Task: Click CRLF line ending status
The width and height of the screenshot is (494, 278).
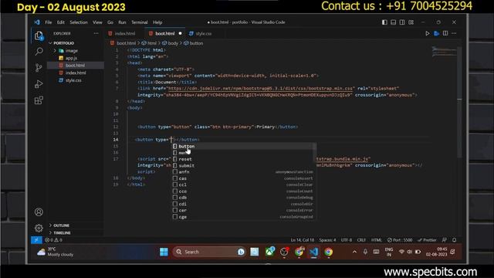Action: pyautogui.click(x=361, y=240)
